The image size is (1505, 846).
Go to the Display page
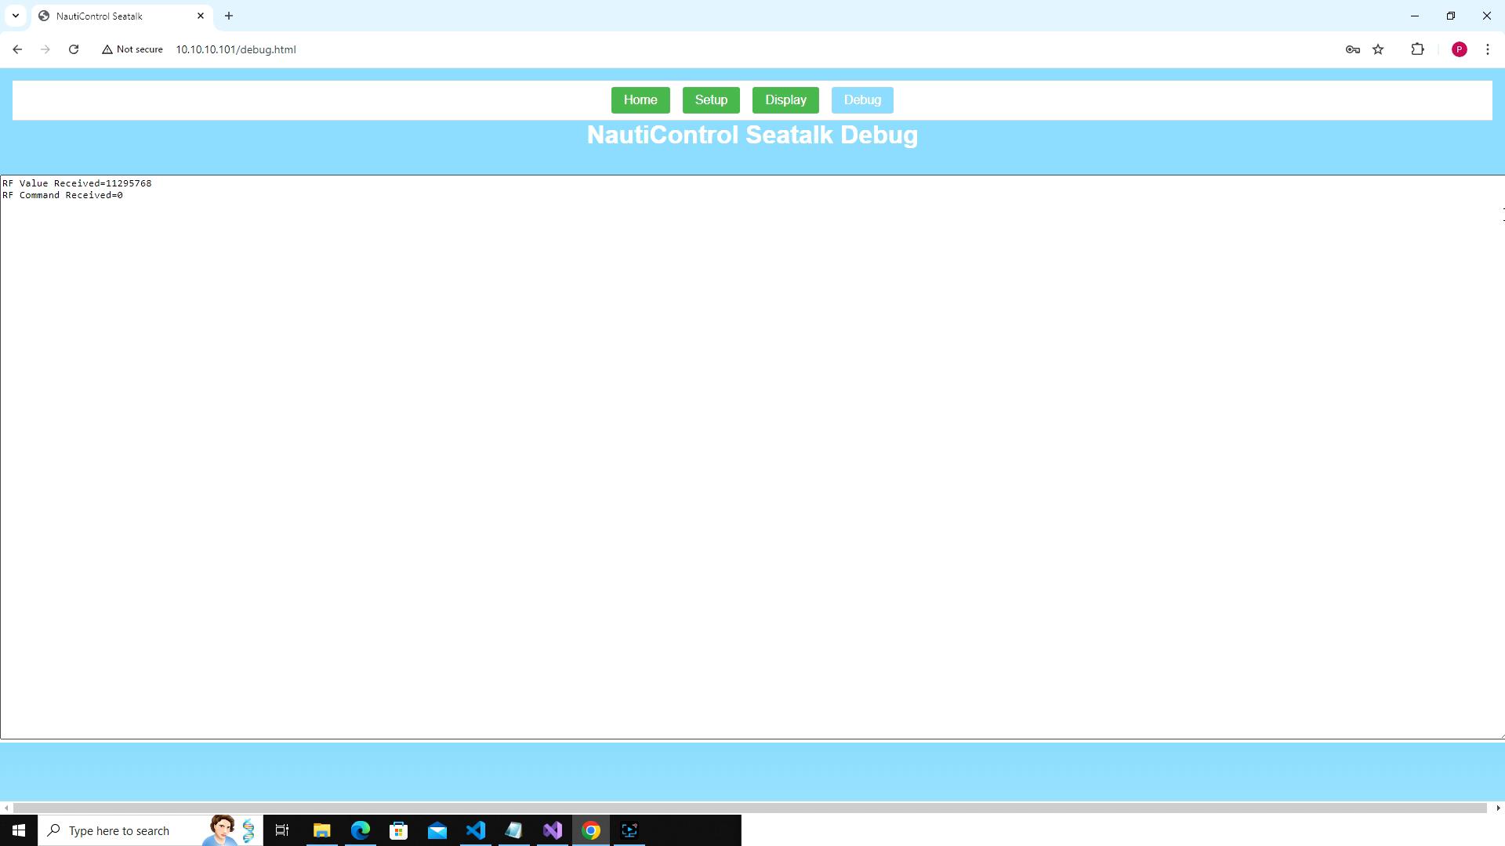tap(785, 100)
